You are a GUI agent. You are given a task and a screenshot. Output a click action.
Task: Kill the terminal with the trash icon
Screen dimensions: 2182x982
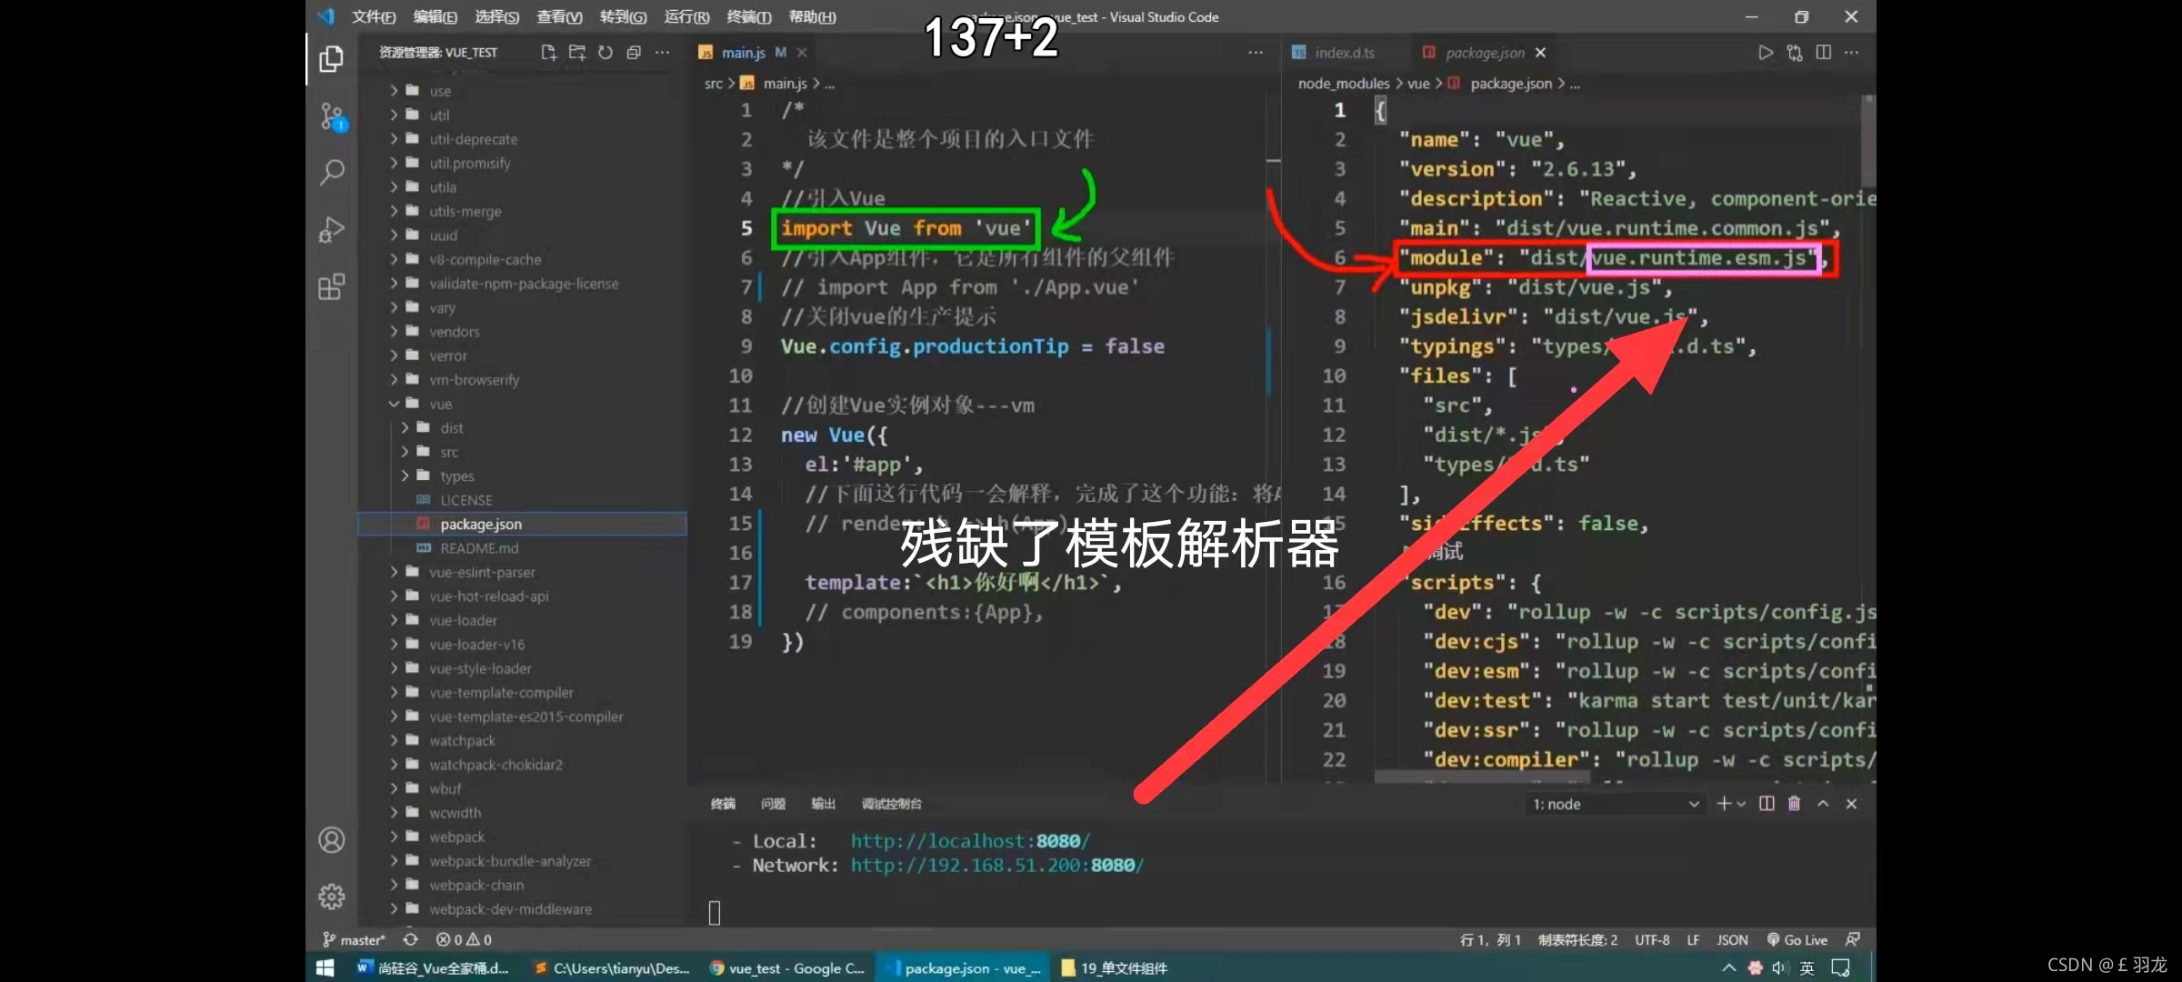1794,804
